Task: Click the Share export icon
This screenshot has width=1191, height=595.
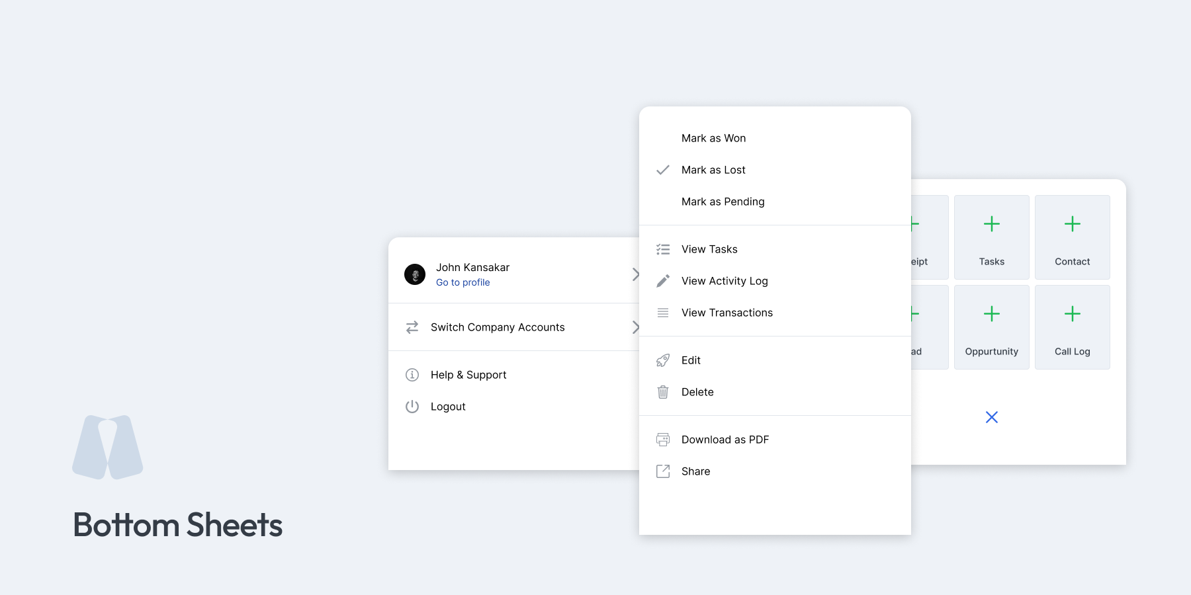Action: click(x=663, y=471)
